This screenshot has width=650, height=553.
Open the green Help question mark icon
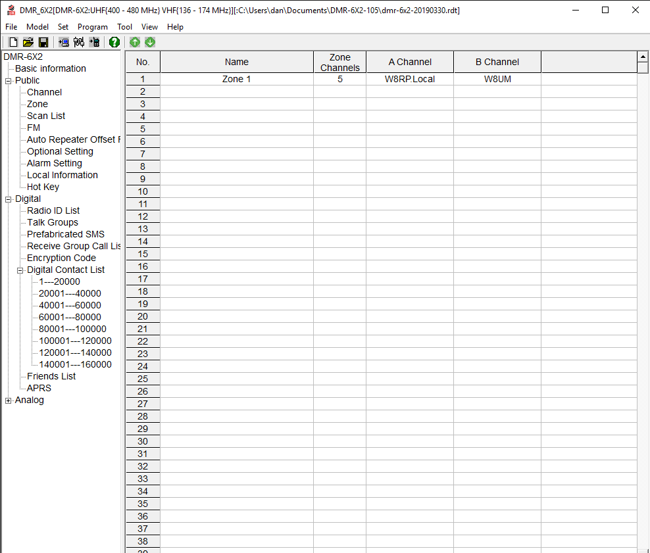(114, 42)
